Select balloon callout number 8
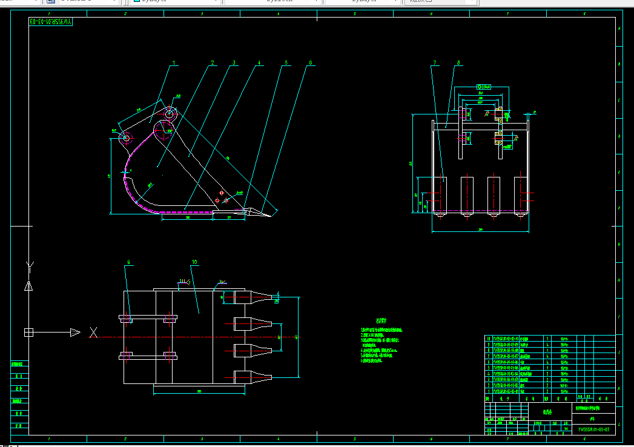The width and height of the screenshot is (634, 447). (458, 63)
